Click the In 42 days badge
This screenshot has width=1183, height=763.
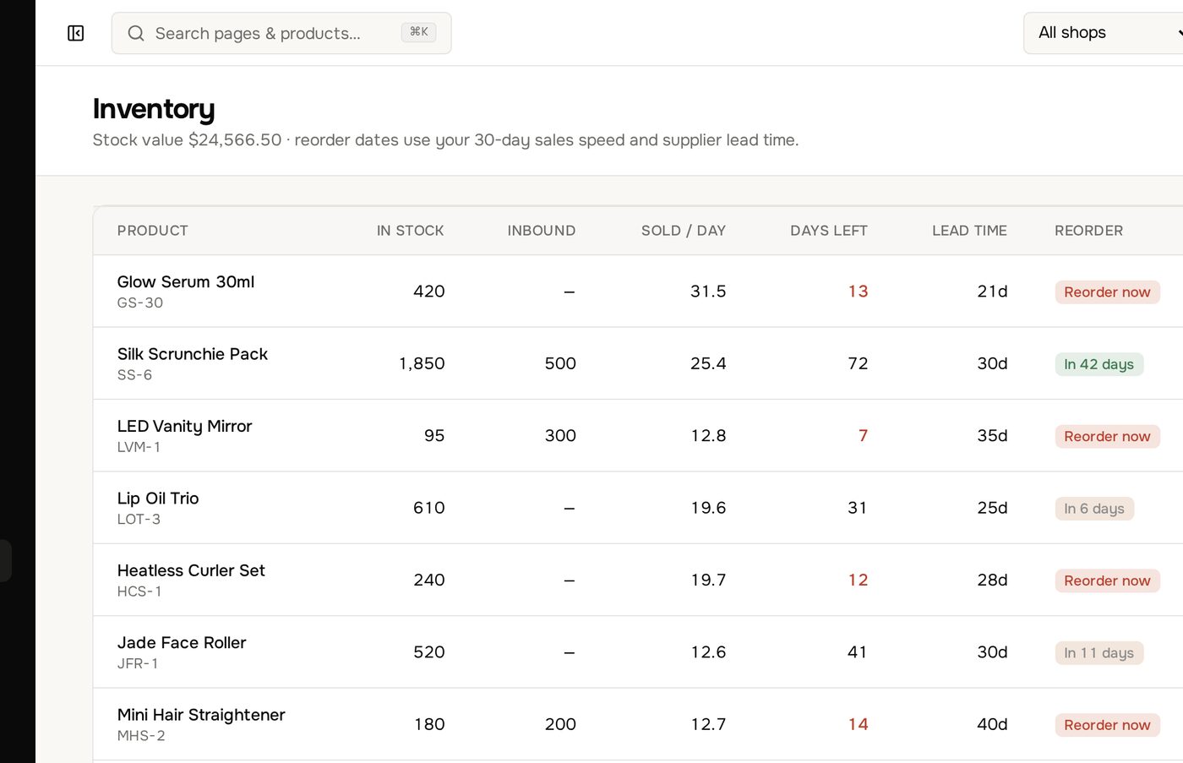click(x=1098, y=364)
